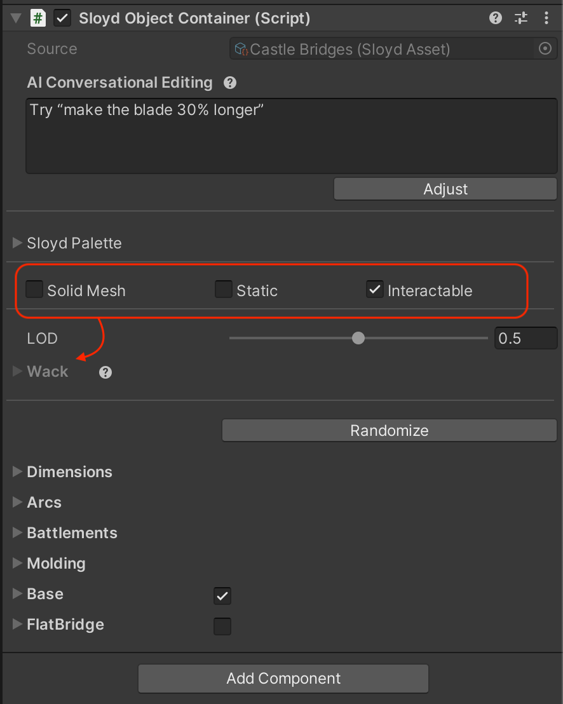Open component preset settings sliders icon
This screenshot has width=563, height=704.
tap(521, 18)
